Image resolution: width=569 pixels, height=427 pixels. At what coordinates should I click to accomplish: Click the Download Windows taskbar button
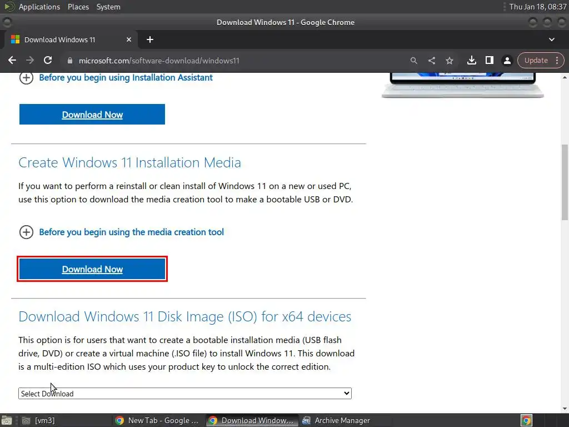(x=252, y=420)
